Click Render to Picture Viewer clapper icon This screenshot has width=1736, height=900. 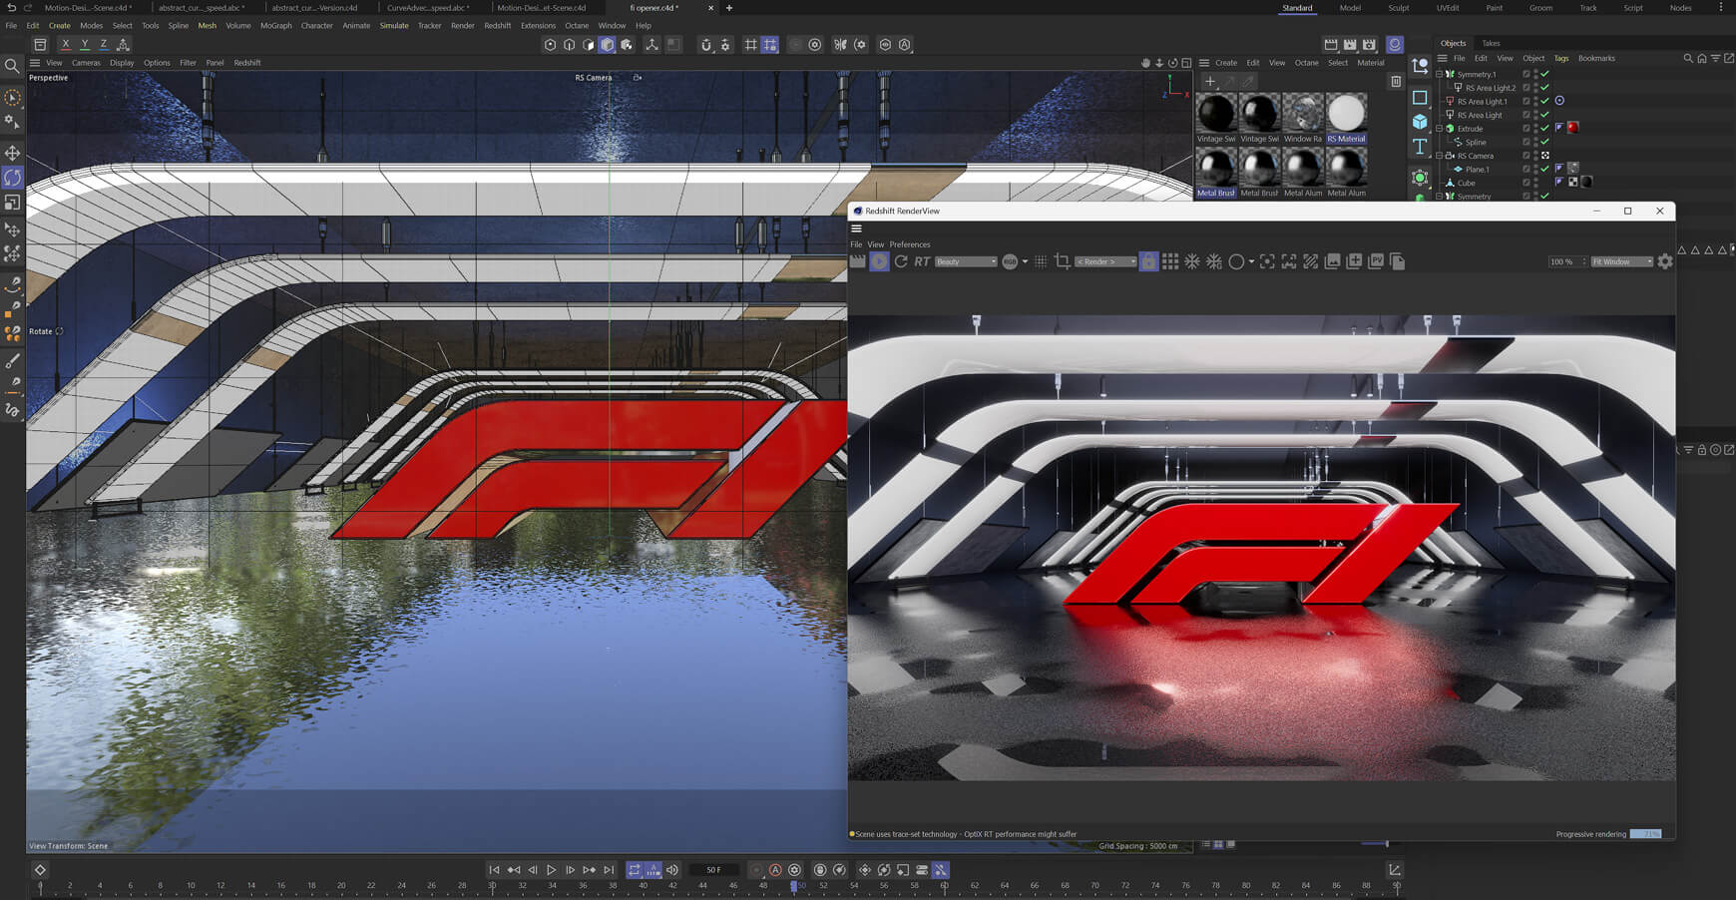tap(1350, 45)
